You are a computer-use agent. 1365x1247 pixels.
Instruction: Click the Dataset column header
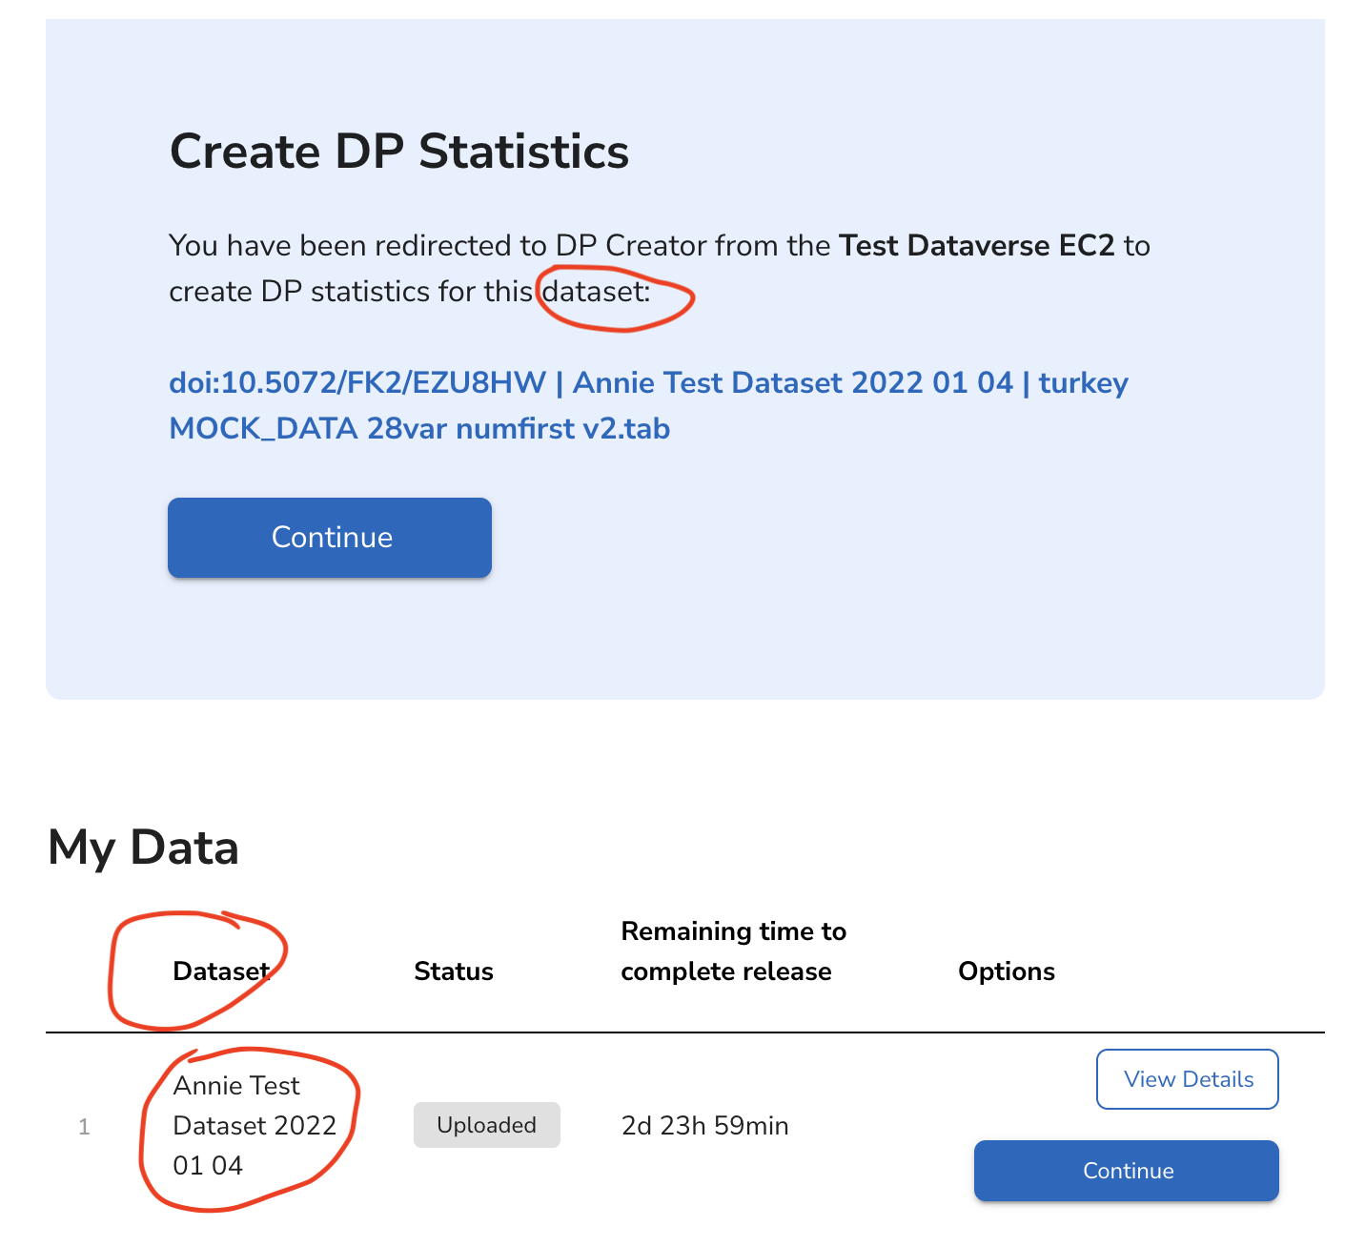(x=220, y=971)
